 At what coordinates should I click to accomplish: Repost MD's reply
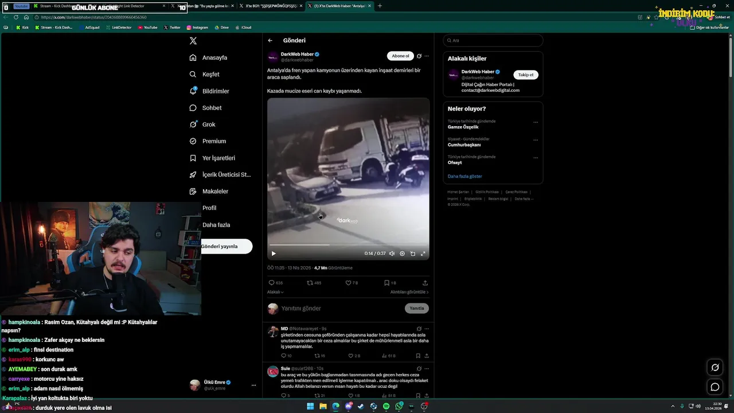coord(319,356)
